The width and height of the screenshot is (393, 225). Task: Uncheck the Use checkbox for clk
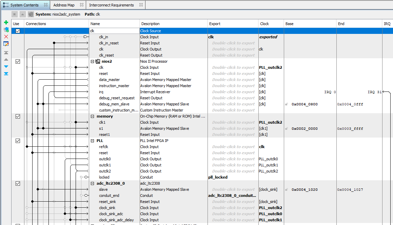18,31
